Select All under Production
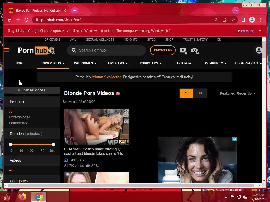The height and width of the screenshot is (202, 270). pyautogui.click(x=11, y=111)
